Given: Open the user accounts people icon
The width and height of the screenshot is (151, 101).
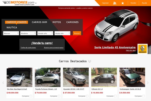Looking at the screenshot, I should (x=115, y=3).
